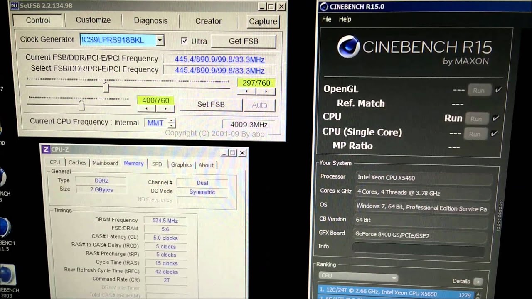Select the Memory tab in CPU-Z

pos(134,163)
